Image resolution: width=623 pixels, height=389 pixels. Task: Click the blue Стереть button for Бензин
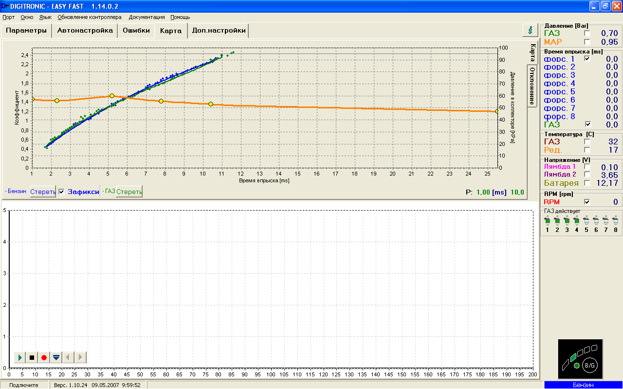pos(43,192)
